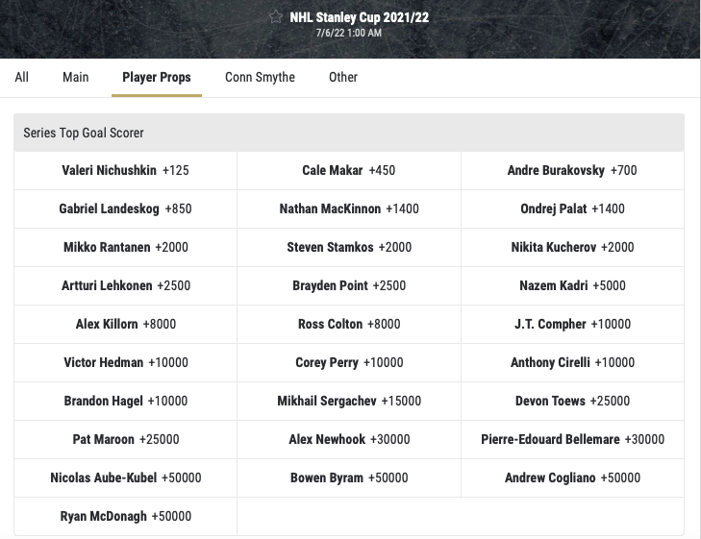Select Ryan McDonagh +50000 odds
Screen dimensions: 701x539
coord(125,516)
